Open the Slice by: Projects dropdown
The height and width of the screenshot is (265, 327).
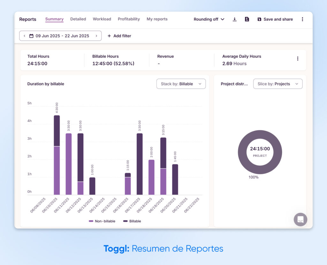(278, 84)
